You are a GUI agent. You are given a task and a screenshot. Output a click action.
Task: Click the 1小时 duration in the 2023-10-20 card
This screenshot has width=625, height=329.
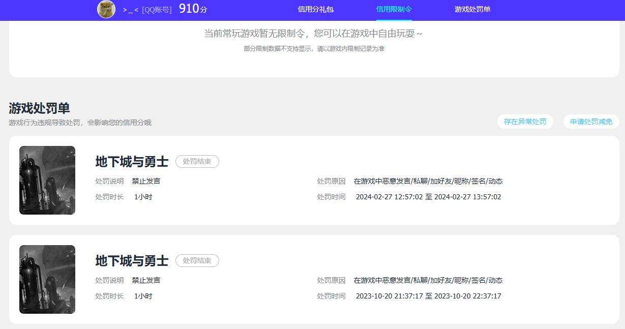pos(143,296)
